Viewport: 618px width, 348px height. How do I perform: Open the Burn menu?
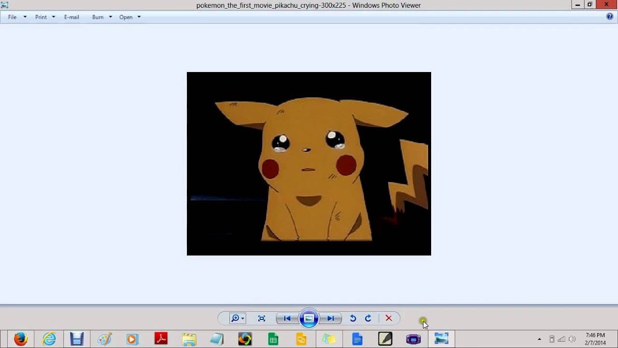tap(102, 17)
